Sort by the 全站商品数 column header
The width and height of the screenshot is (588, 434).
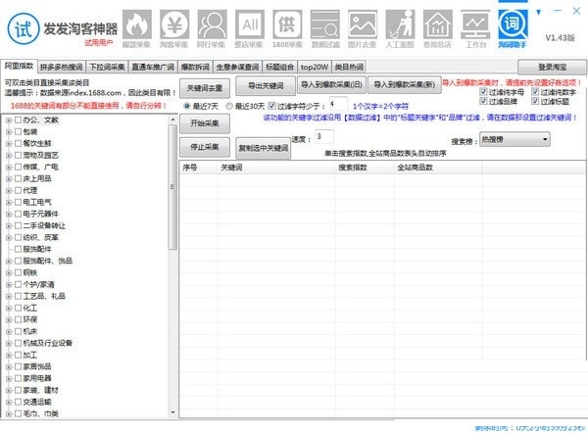coord(438,168)
